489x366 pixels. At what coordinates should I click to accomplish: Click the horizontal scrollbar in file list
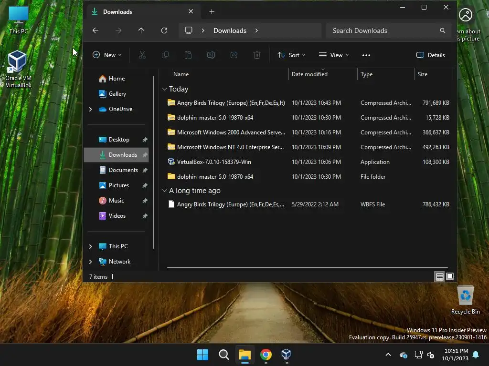coord(308,267)
